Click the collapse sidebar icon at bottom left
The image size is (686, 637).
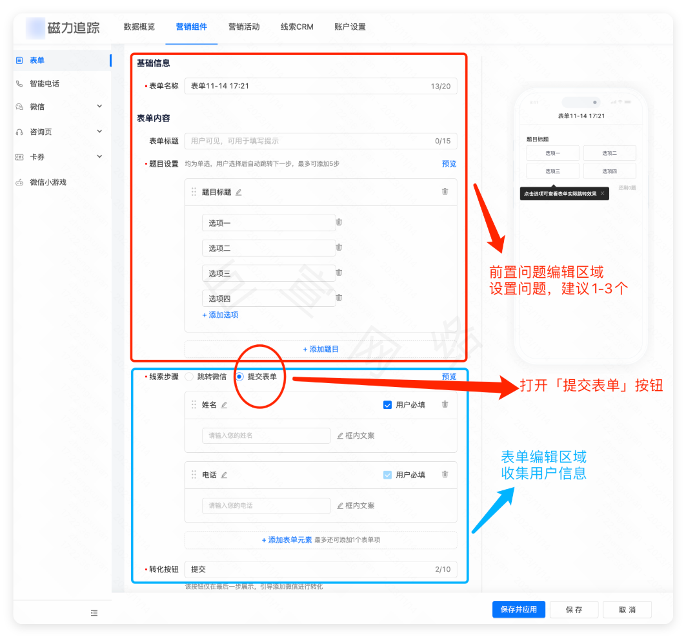[x=94, y=612]
